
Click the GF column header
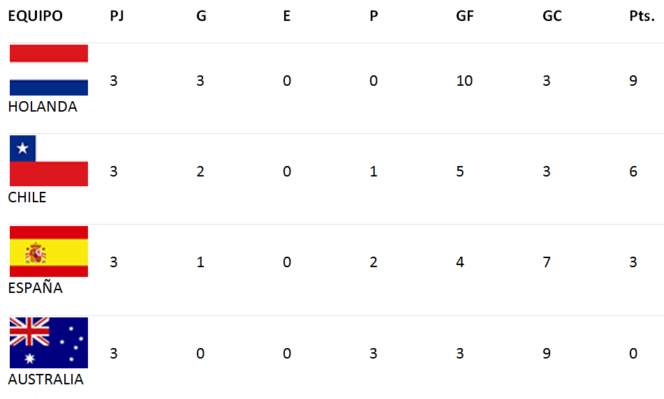[x=464, y=16]
